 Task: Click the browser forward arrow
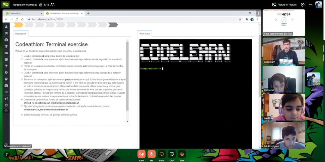tap(12, 19)
